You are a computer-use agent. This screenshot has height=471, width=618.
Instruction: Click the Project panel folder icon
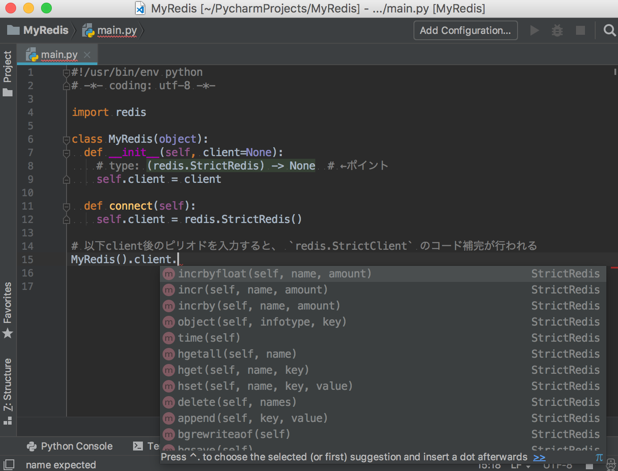click(8, 93)
